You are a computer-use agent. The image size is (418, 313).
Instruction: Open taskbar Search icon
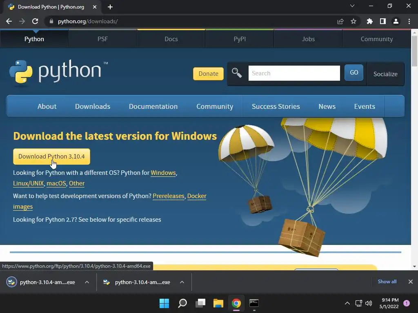coord(182,303)
